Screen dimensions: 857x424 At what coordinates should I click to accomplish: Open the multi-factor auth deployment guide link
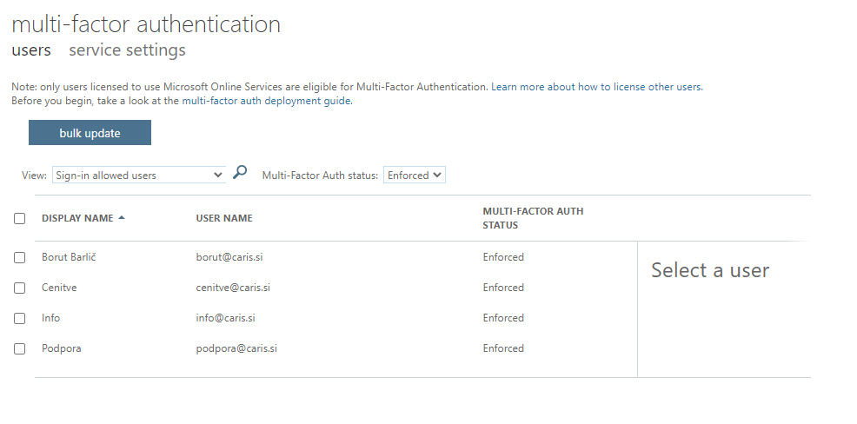point(267,101)
